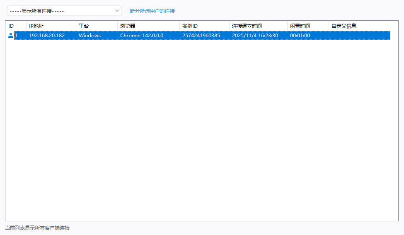Click the Windows platform cell
The image size is (404, 235).
coord(90,36)
